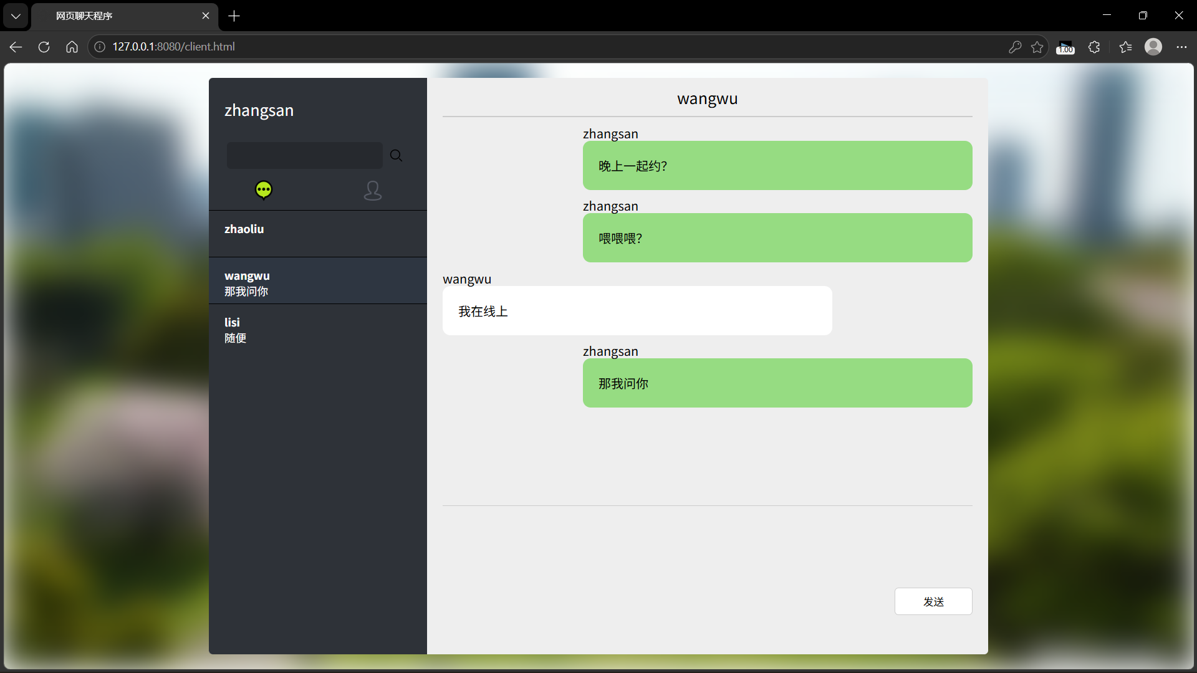Switch to the chat sessions tab icon
Image resolution: width=1197 pixels, height=673 pixels.
point(264,189)
